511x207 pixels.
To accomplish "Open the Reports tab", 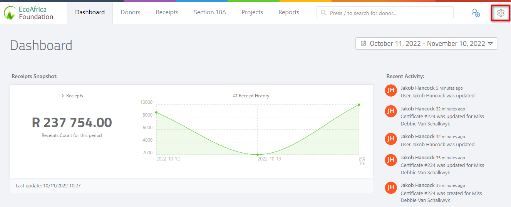I will pyautogui.click(x=289, y=12).
